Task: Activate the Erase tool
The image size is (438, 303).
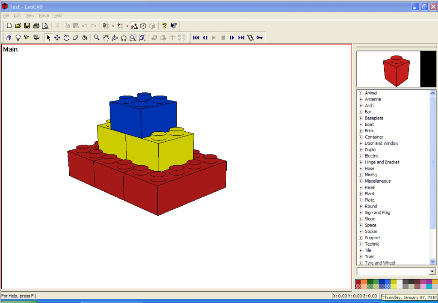Action: [75, 38]
